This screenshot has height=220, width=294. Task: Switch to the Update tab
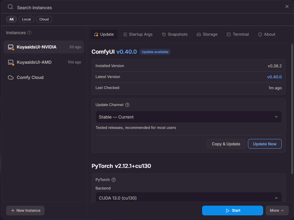point(104,35)
